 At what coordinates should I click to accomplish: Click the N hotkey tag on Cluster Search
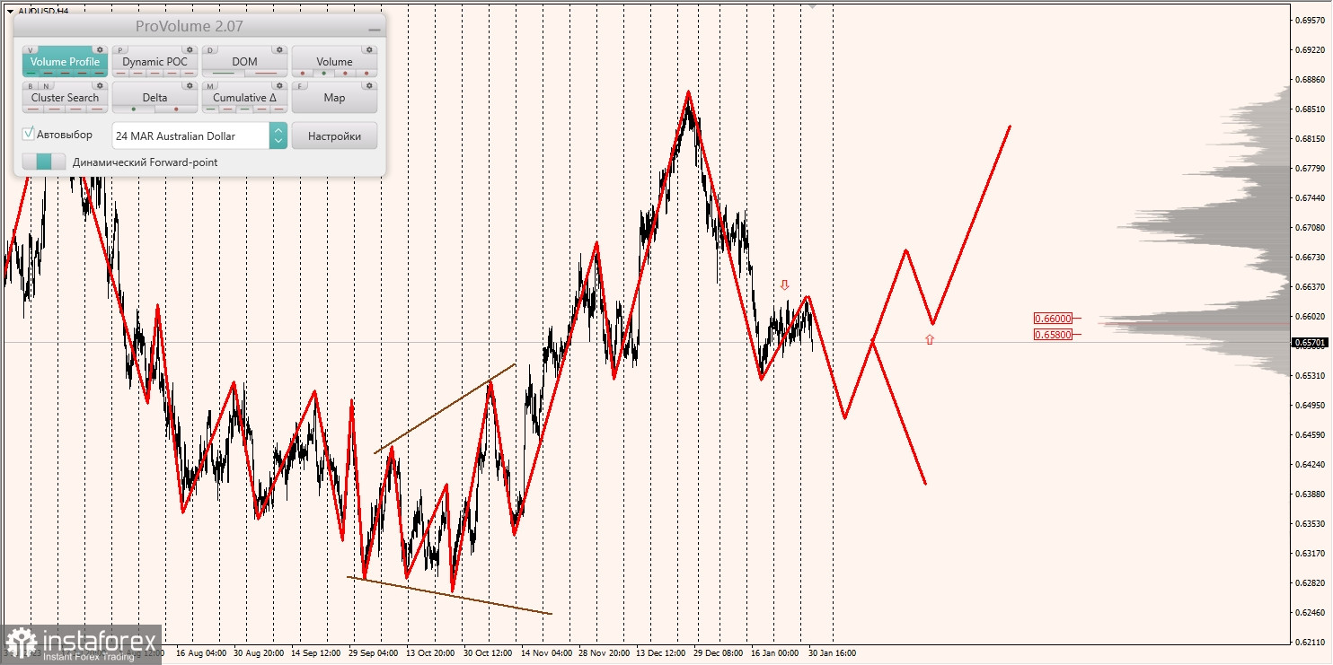click(46, 86)
